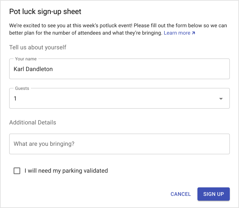Select the Guests value 1

(x=15, y=99)
